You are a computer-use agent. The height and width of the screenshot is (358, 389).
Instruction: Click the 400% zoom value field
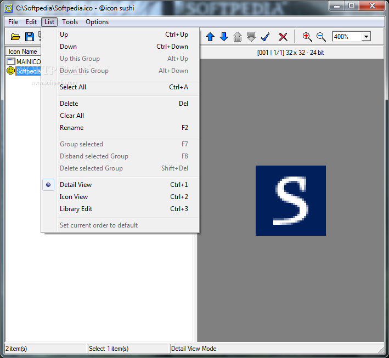point(347,37)
